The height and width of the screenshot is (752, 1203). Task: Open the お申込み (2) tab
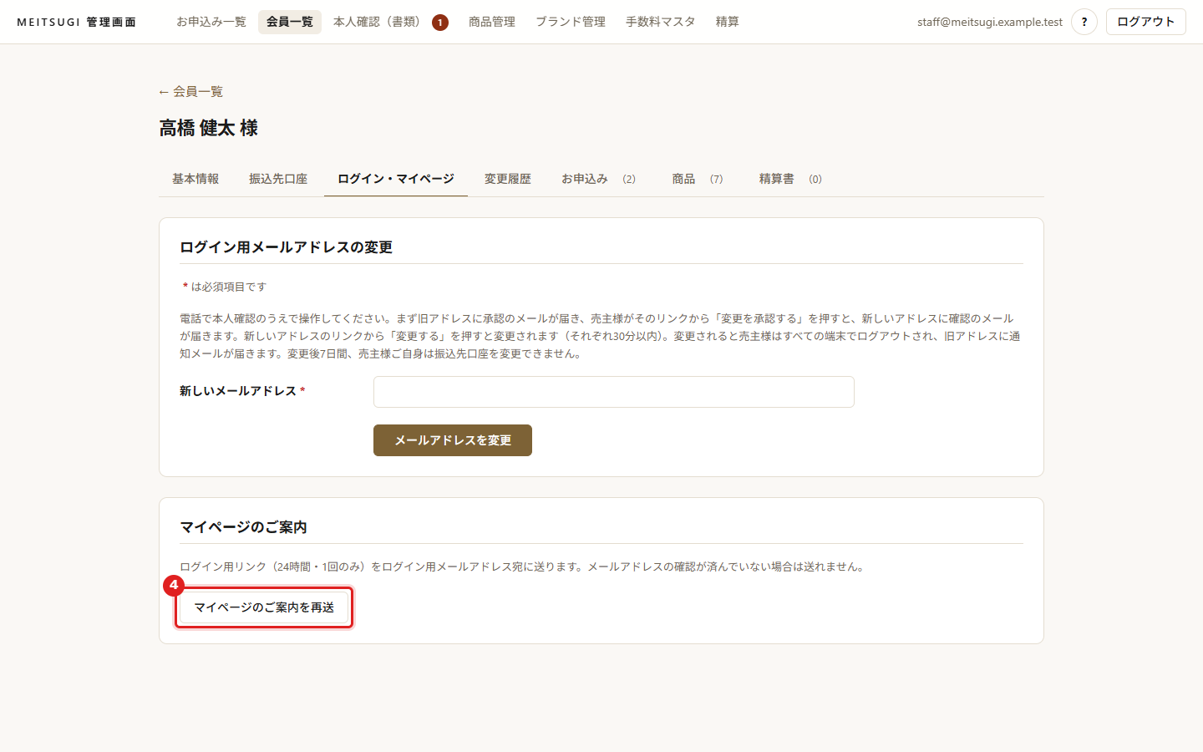click(x=598, y=179)
